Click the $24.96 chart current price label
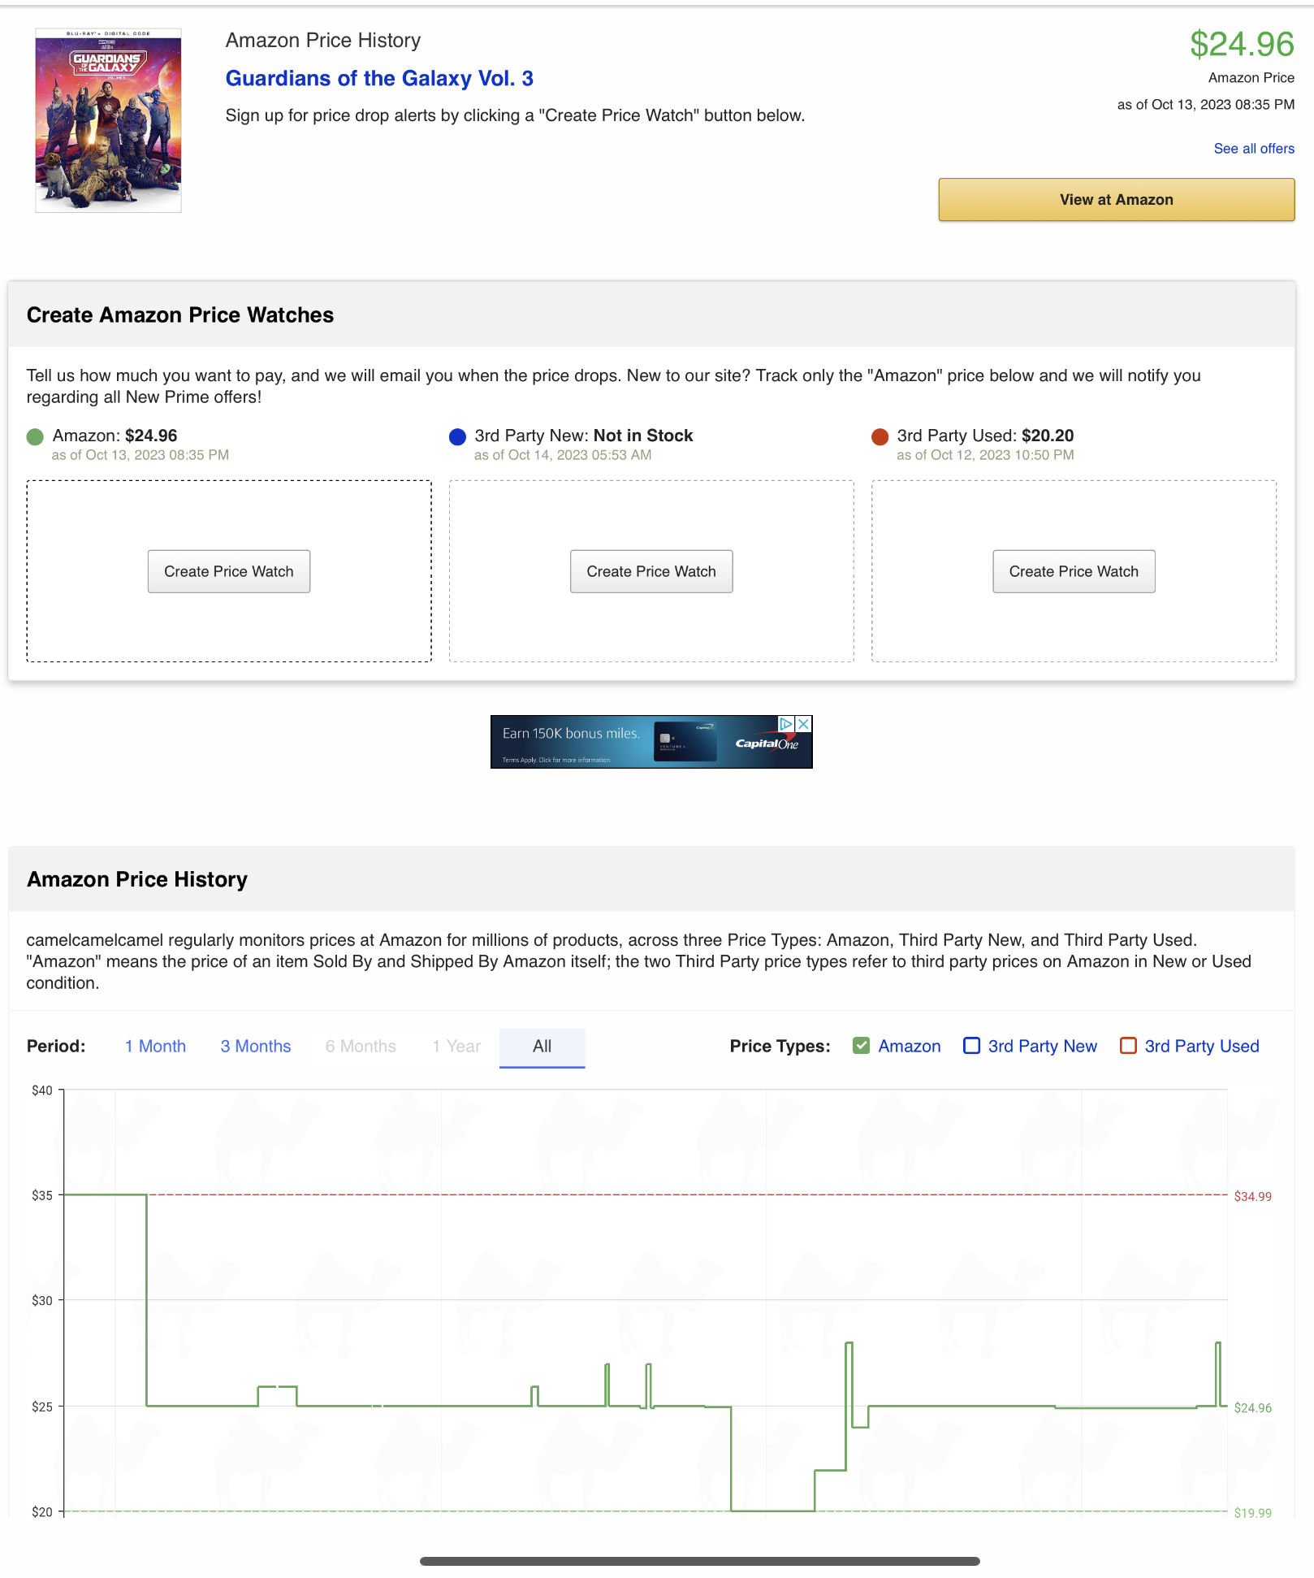The width and height of the screenshot is (1314, 1578). (x=1252, y=1408)
